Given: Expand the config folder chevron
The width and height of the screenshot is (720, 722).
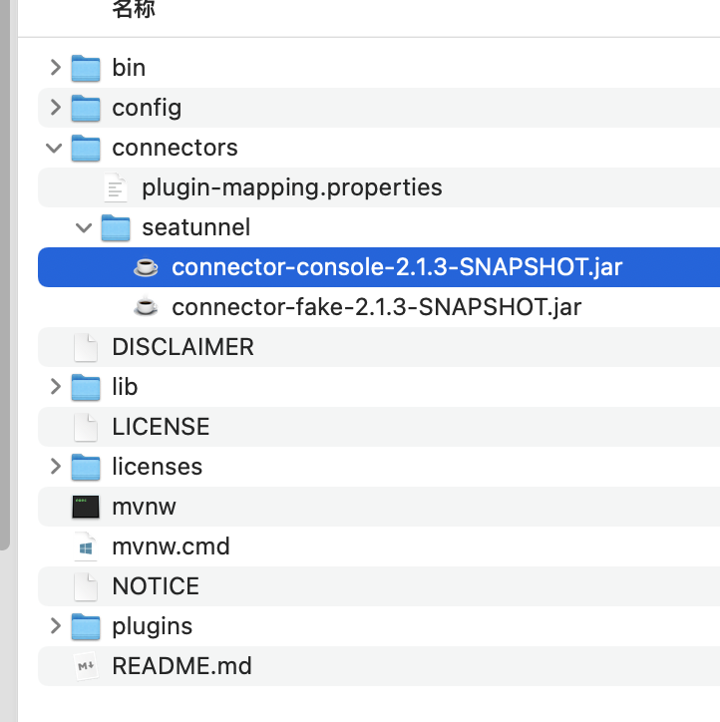Looking at the screenshot, I should tap(55, 108).
